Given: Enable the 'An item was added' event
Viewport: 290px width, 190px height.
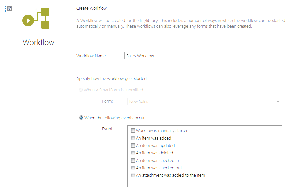Looking at the screenshot, I should (x=133, y=138).
